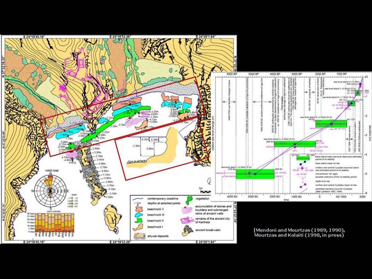The width and height of the screenshot is (372, 279).
Task: Click the '-5.50m' depth label on map
Action: click(x=109, y=197)
